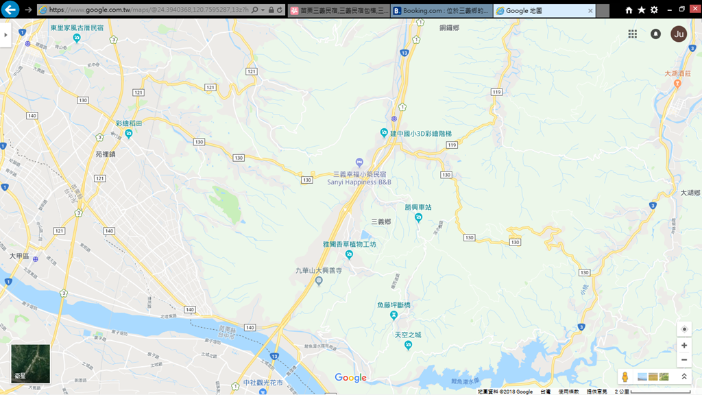Select the Sanyi Happiness B&B flag pin
This screenshot has width=702, height=395.
(359, 162)
